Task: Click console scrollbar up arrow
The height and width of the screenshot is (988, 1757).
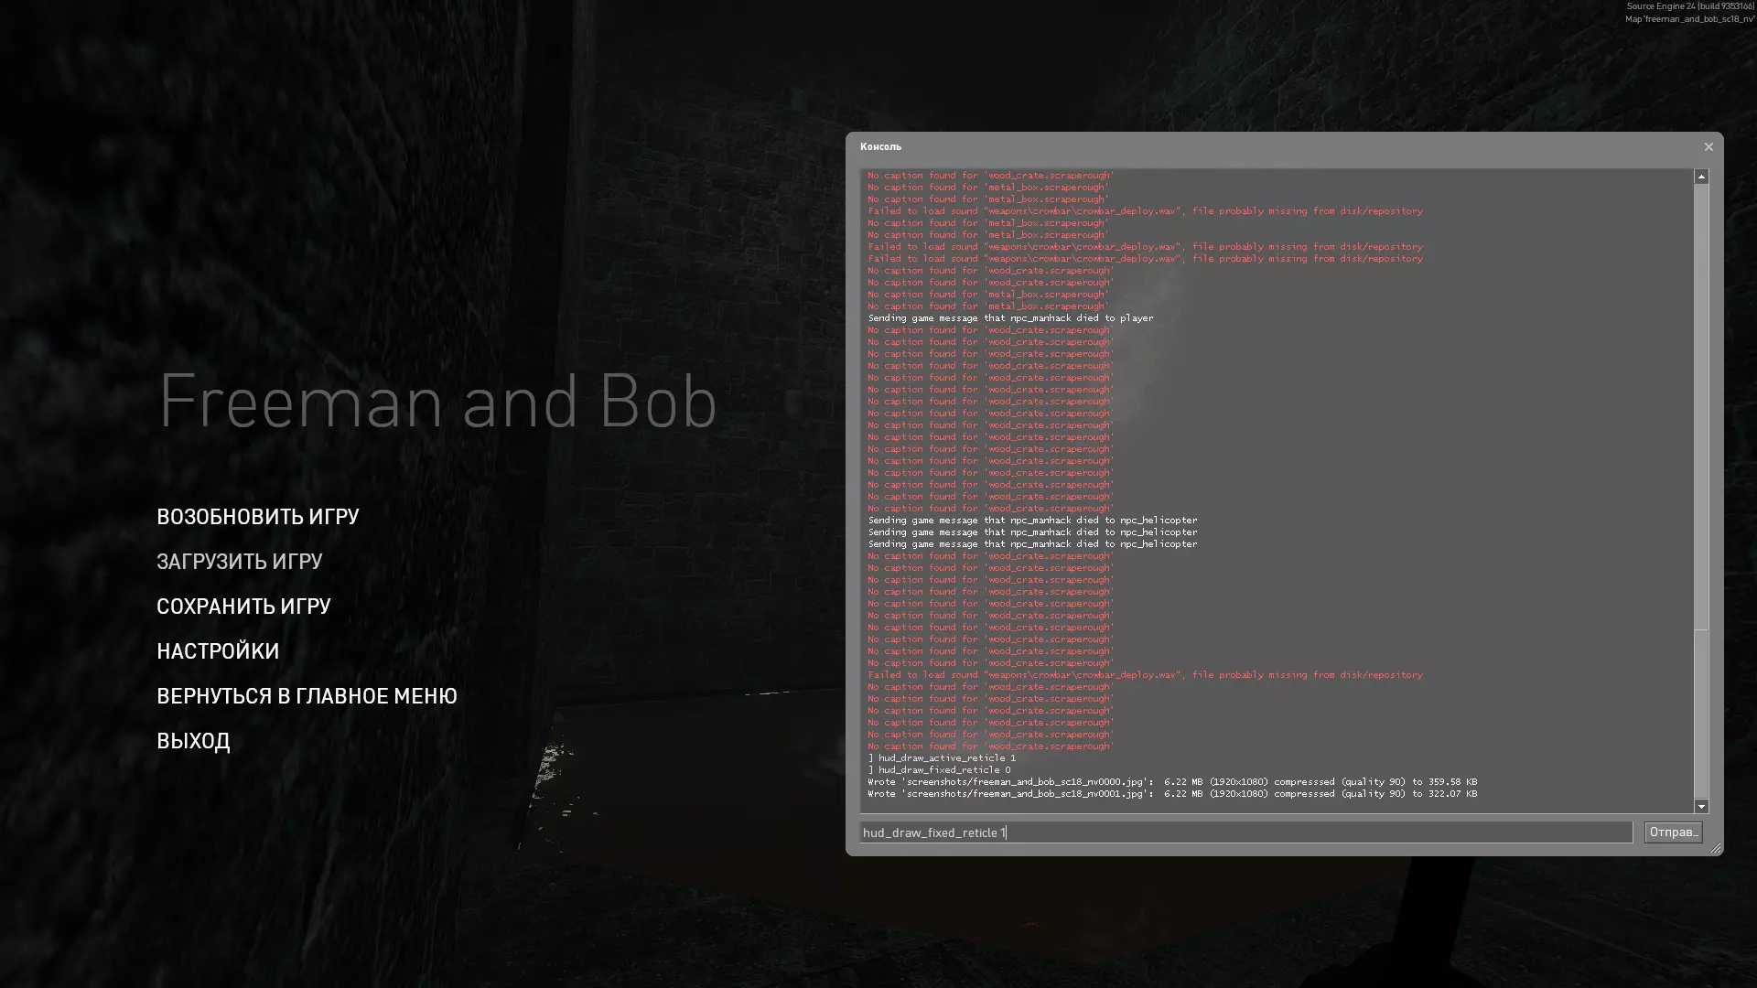Action: (1700, 177)
